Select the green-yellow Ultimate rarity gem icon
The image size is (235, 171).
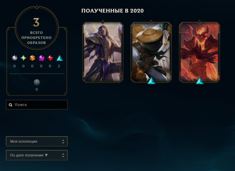point(23,58)
